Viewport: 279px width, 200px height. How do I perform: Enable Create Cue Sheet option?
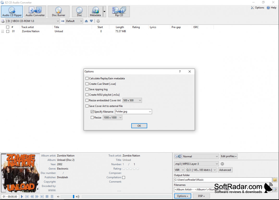coord(87,84)
